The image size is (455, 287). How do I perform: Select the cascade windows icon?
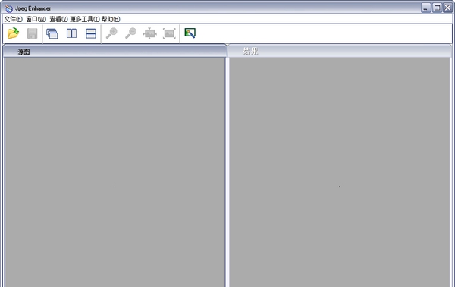(52, 33)
